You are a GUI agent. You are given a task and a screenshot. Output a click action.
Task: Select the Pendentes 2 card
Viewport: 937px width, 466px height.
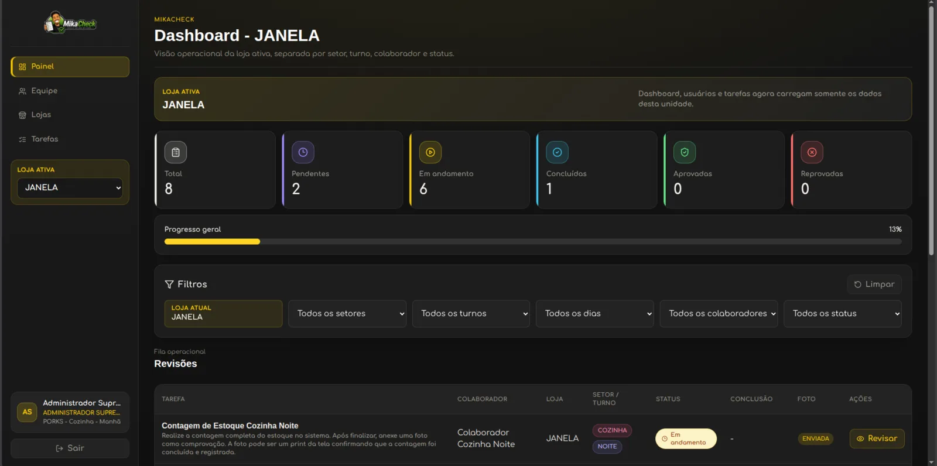point(342,170)
